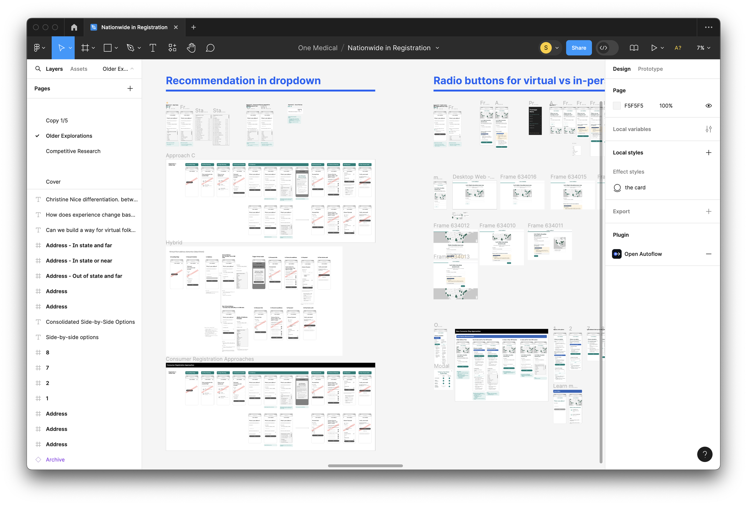Toggle the Dev Mode switch

(607, 48)
